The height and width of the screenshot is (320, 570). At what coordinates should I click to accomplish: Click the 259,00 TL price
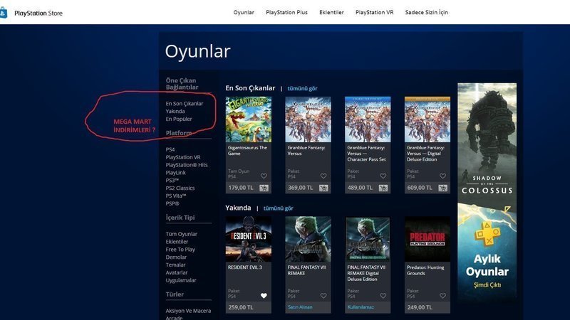pyautogui.click(x=241, y=307)
